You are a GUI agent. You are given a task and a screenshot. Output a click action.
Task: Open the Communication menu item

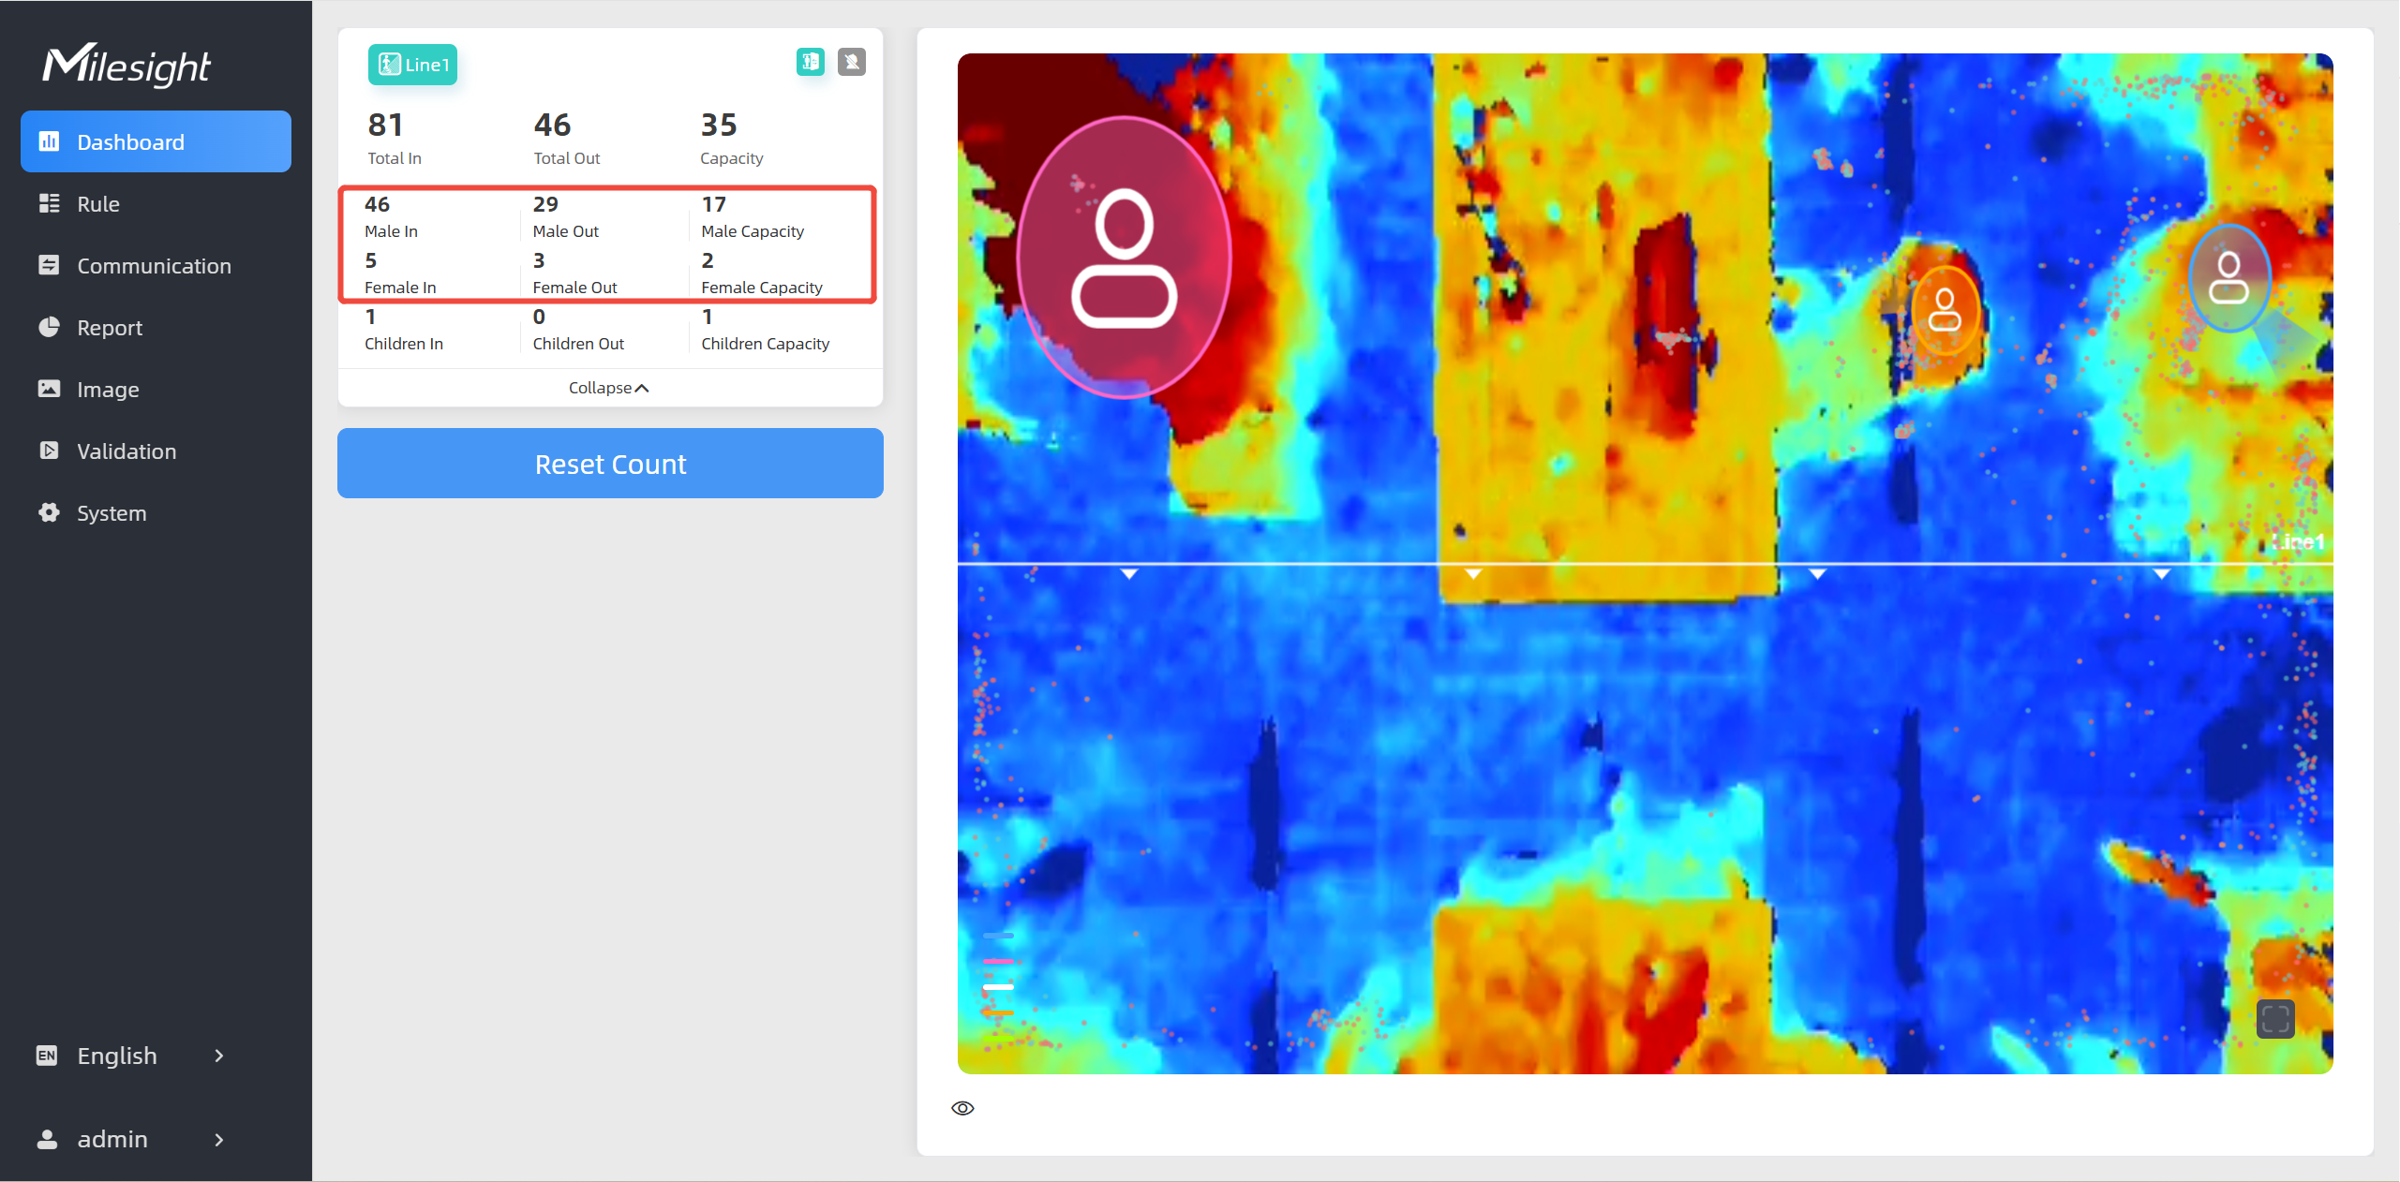pyautogui.click(x=154, y=266)
